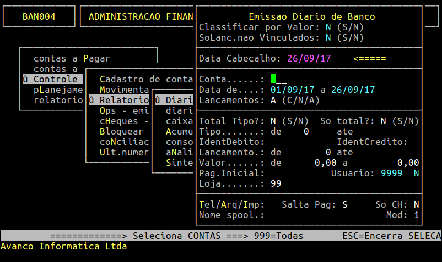Select 'pLanejame' in main menu

point(58,90)
